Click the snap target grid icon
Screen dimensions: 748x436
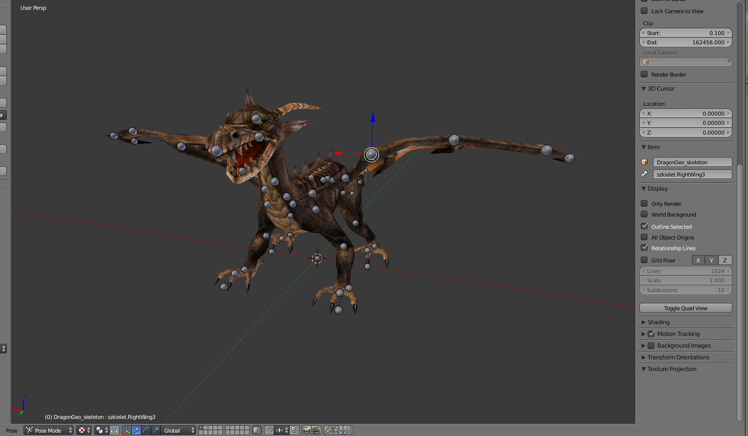coord(295,430)
